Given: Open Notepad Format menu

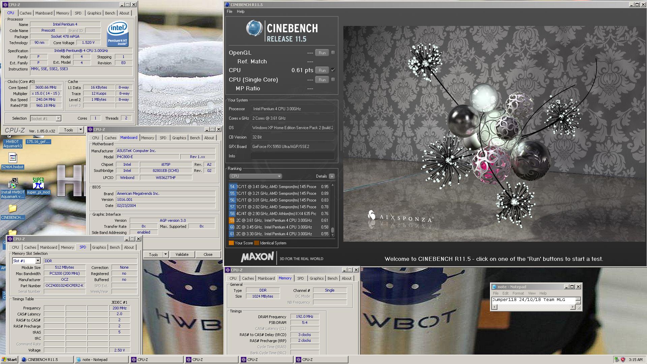Looking at the screenshot, I should click(x=518, y=293).
